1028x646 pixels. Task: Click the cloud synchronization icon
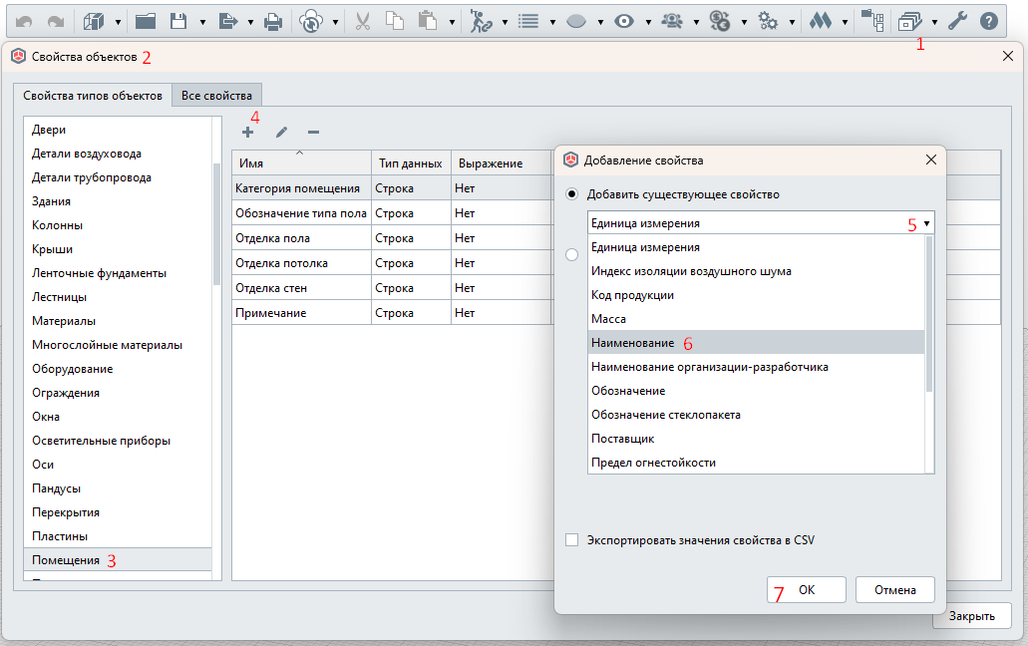[311, 22]
